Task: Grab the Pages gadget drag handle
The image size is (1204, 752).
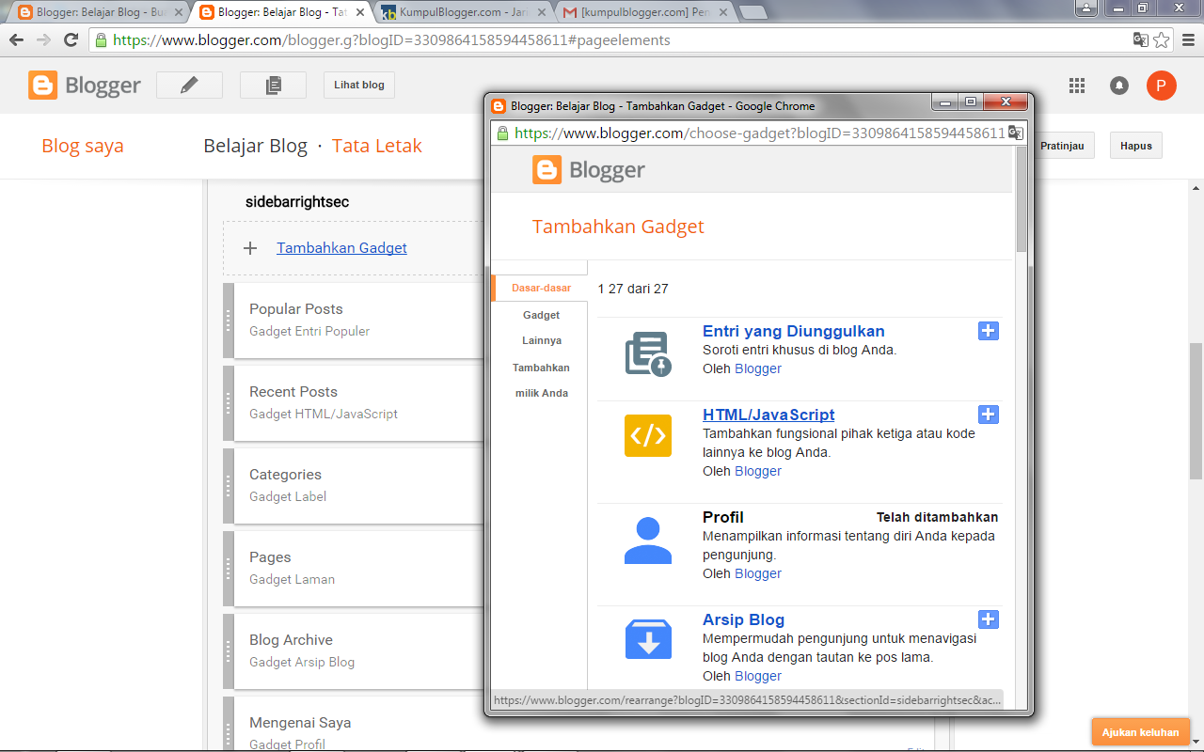Action: pyautogui.click(x=229, y=569)
